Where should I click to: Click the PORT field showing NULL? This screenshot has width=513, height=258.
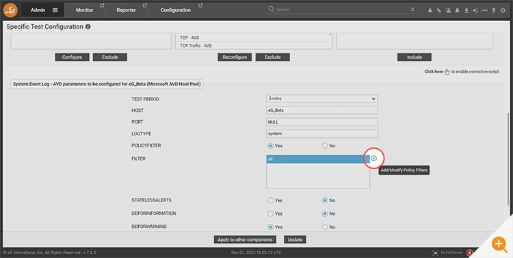coord(322,121)
